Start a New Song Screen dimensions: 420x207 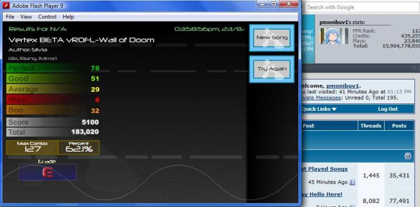tap(272, 37)
